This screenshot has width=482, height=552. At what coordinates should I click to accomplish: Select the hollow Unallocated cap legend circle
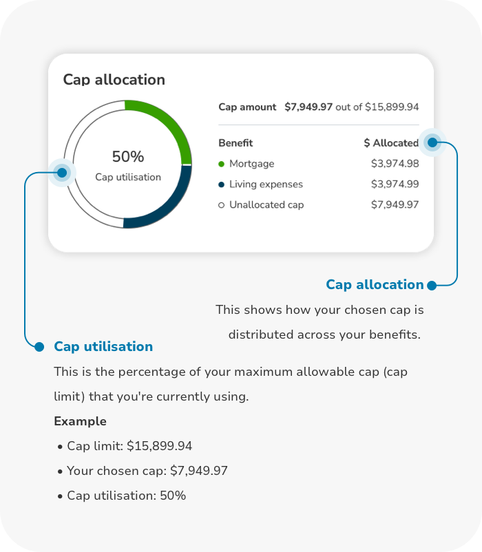222,205
